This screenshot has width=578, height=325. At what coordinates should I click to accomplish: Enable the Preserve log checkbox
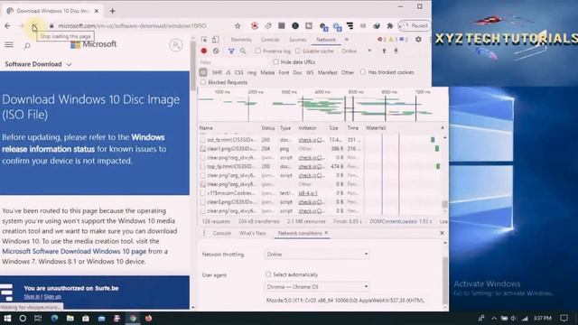(258, 51)
